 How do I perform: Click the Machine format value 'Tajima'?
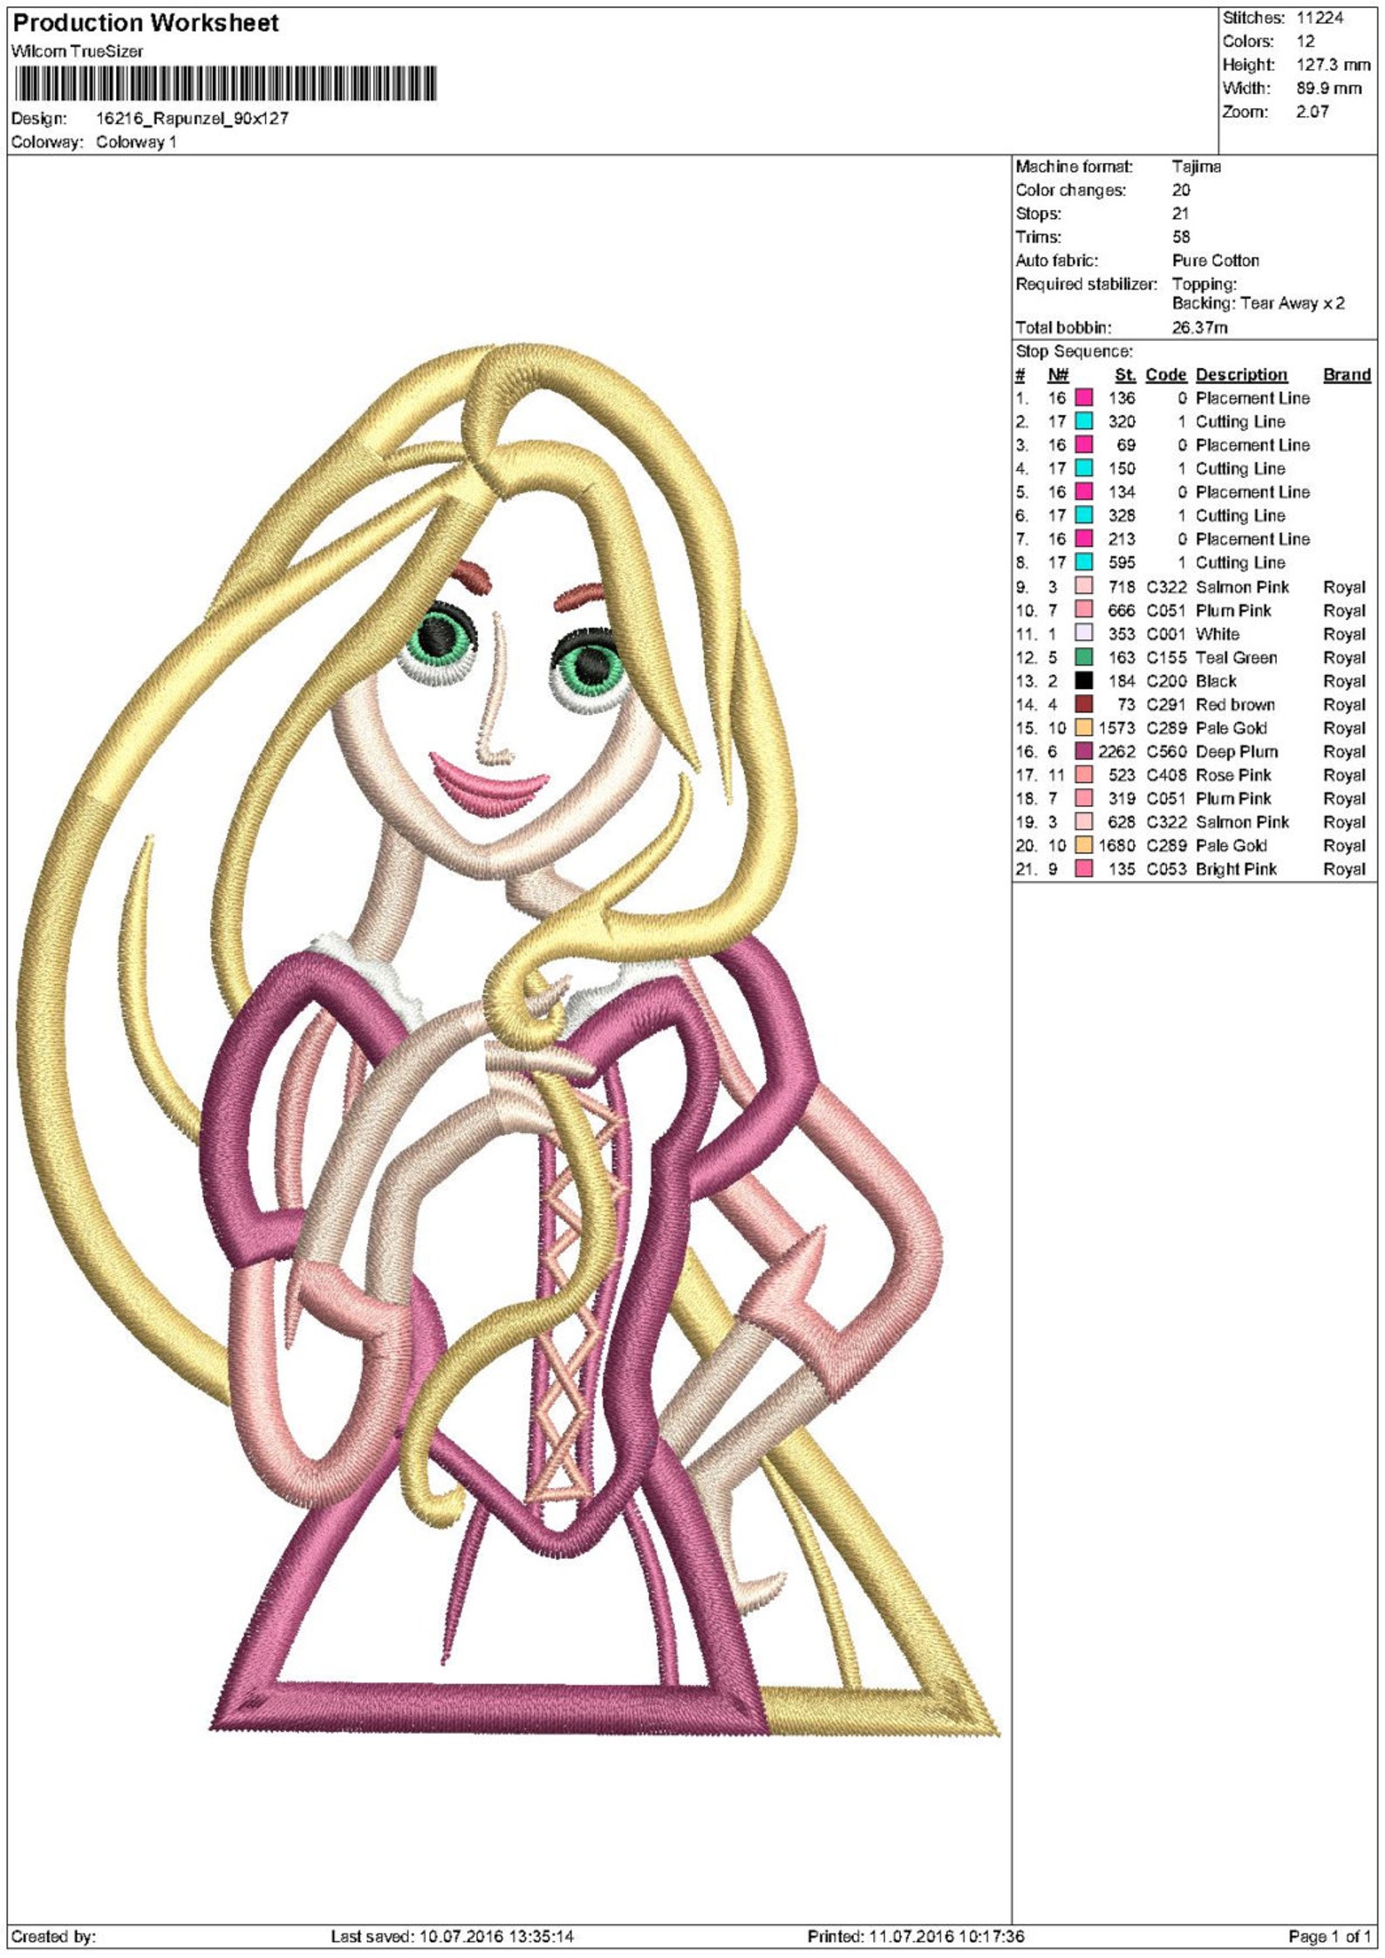tap(1197, 167)
